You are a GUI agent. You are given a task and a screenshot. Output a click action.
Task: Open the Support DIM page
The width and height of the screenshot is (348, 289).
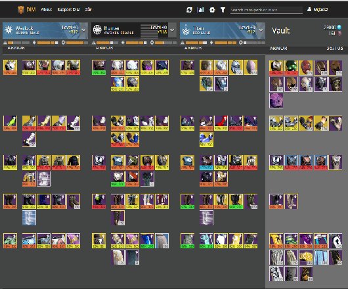coord(68,10)
